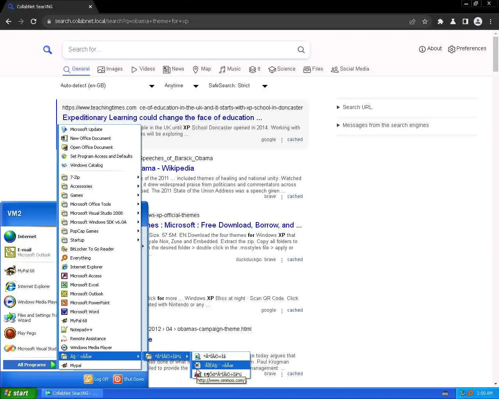Image resolution: width=499 pixels, height=399 pixels.
Task: Expand Microsoft Office Tools submenu
Action: (99, 204)
